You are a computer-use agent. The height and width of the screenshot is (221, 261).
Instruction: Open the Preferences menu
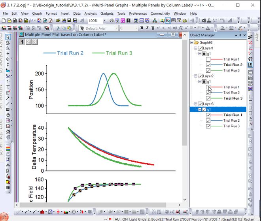138,13
